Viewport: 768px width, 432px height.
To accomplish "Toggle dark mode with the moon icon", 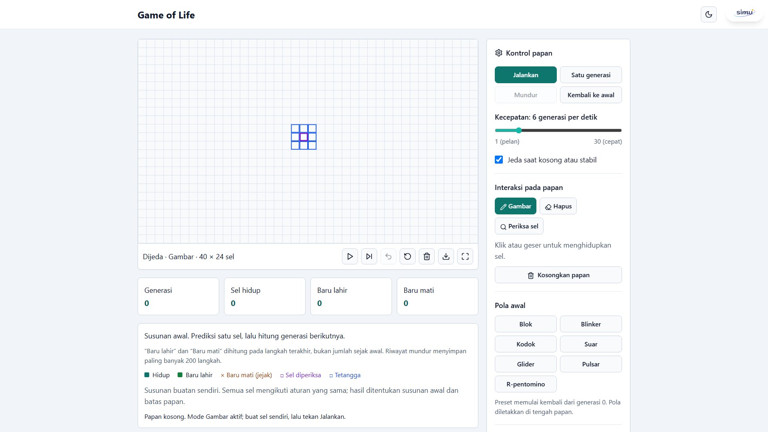I will point(709,14).
